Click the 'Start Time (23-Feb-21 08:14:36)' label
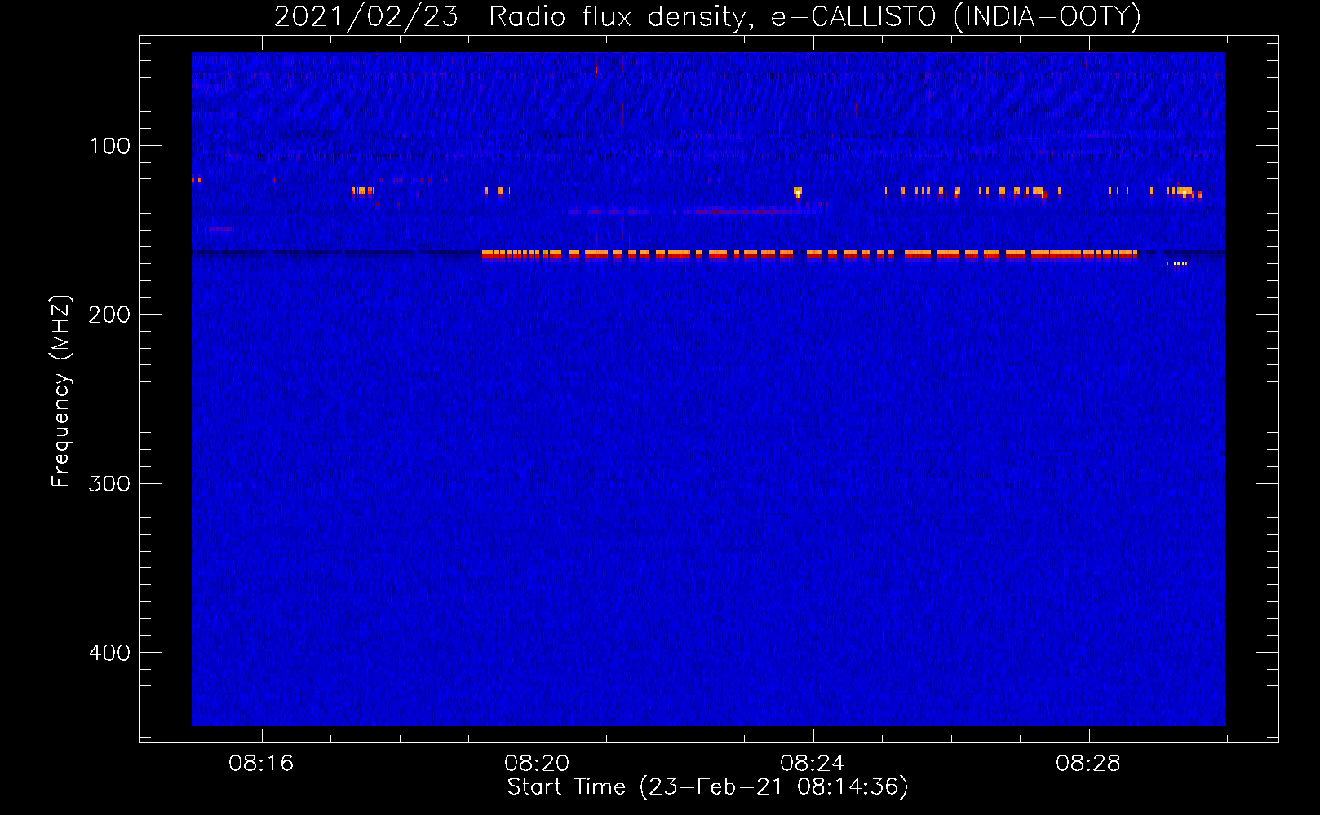Image resolution: width=1320 pixels, height=815 pixels. coord(707,787)
